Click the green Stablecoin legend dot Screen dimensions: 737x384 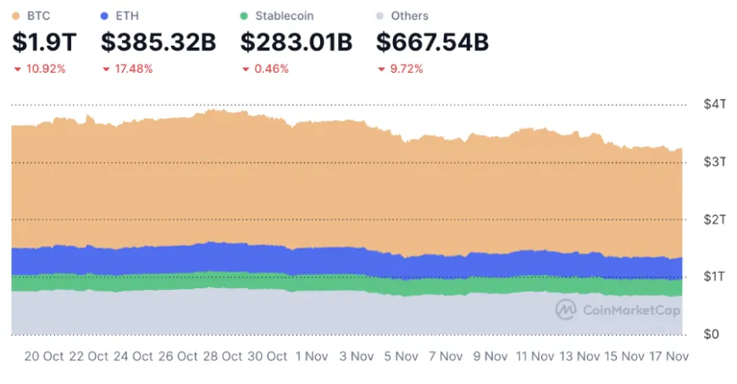[244, 16]
